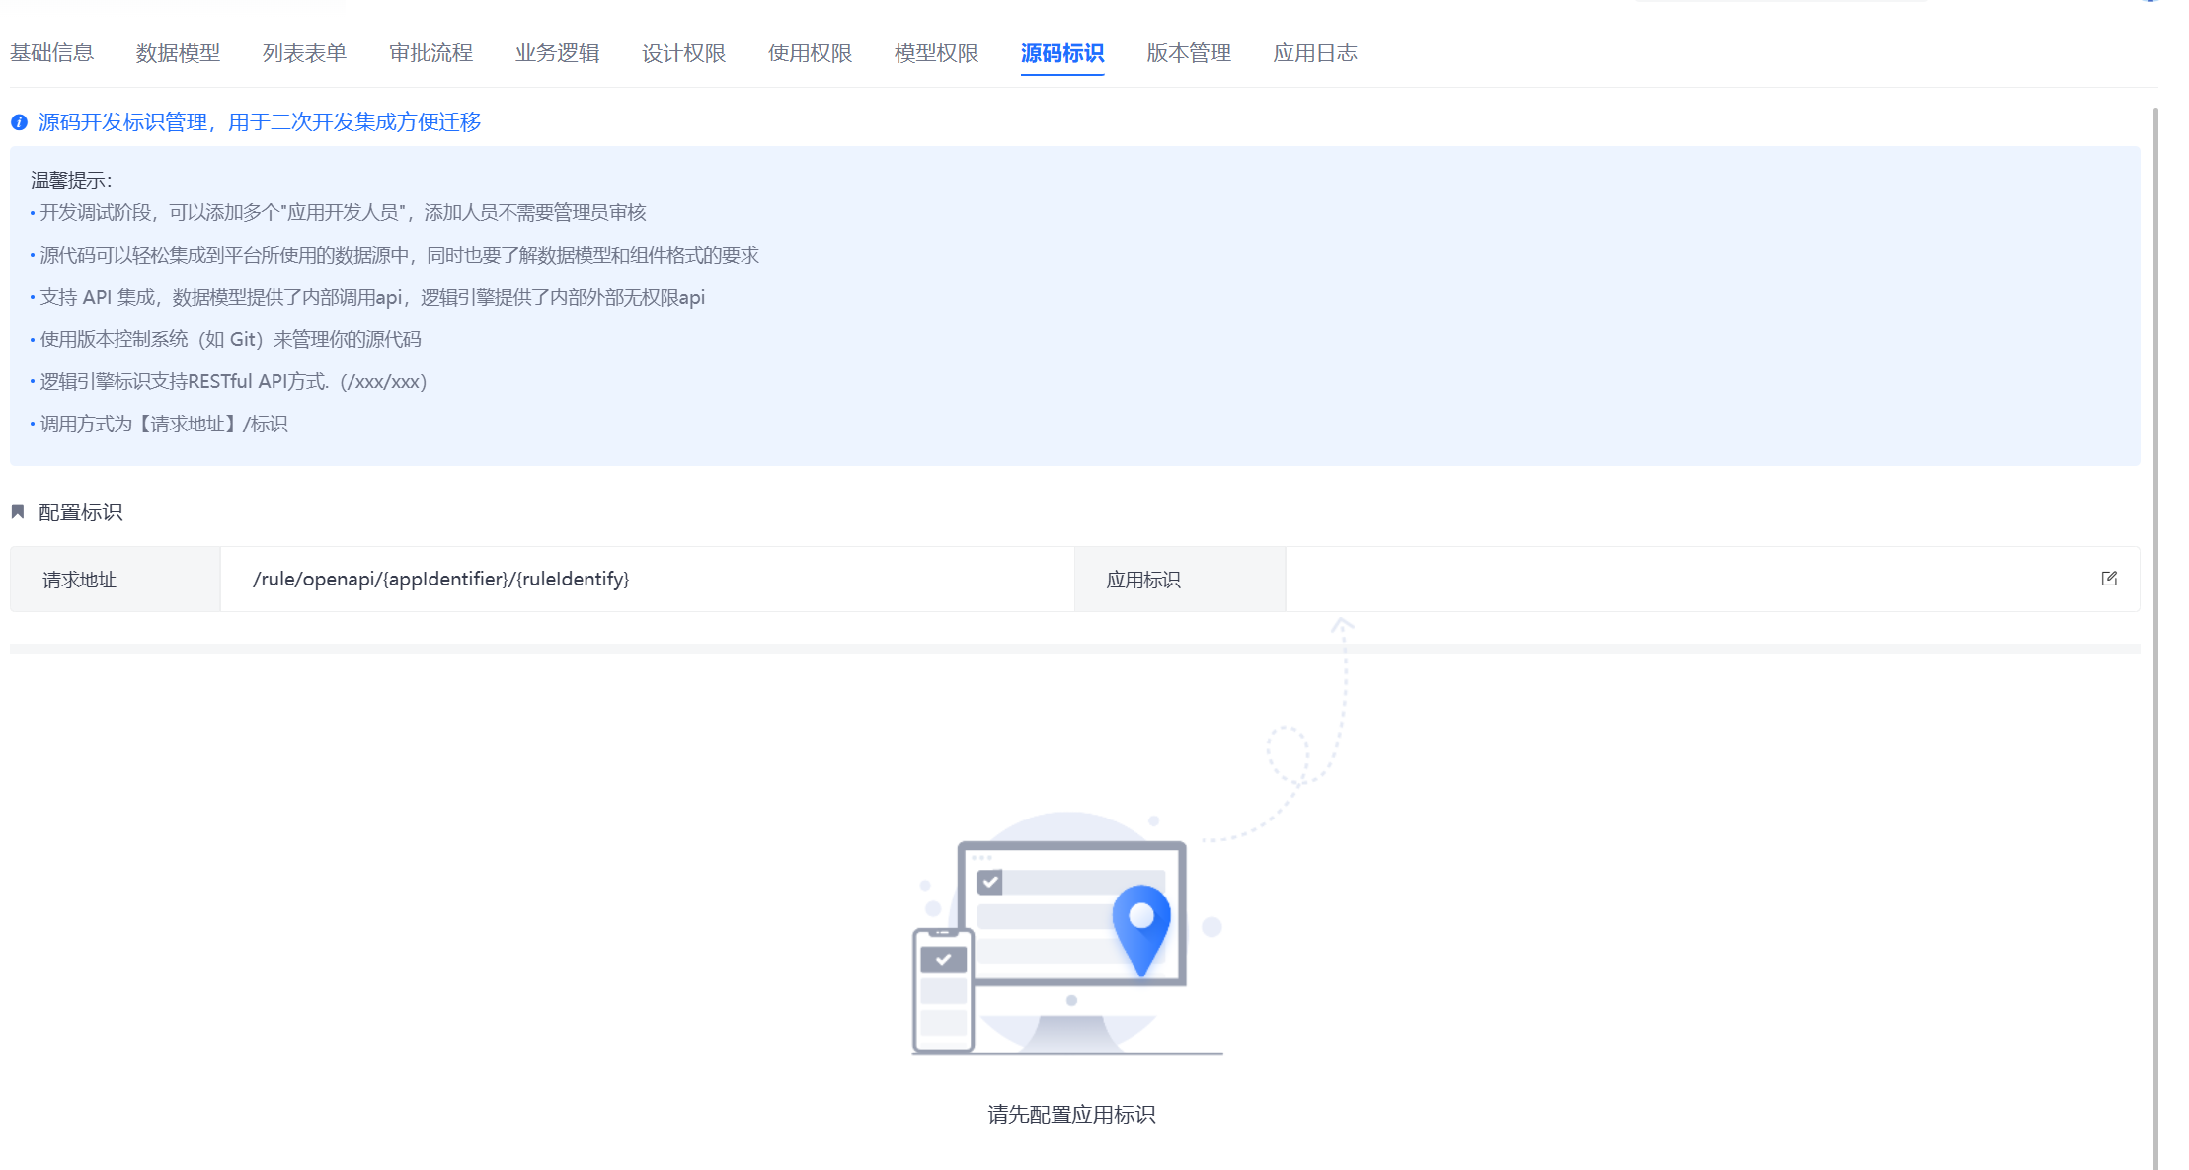Open the 基础信息 tab
Screen dimensions: 2189x1170
pos(51,53)
